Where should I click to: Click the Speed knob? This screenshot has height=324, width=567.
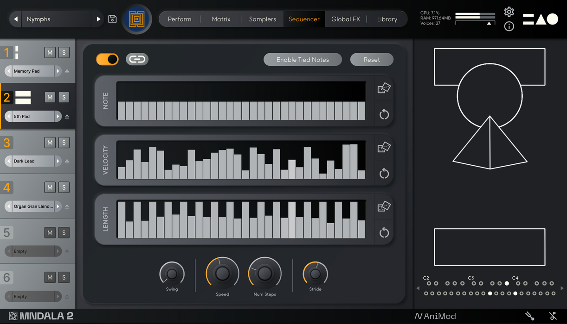click(x=222, y=273)
